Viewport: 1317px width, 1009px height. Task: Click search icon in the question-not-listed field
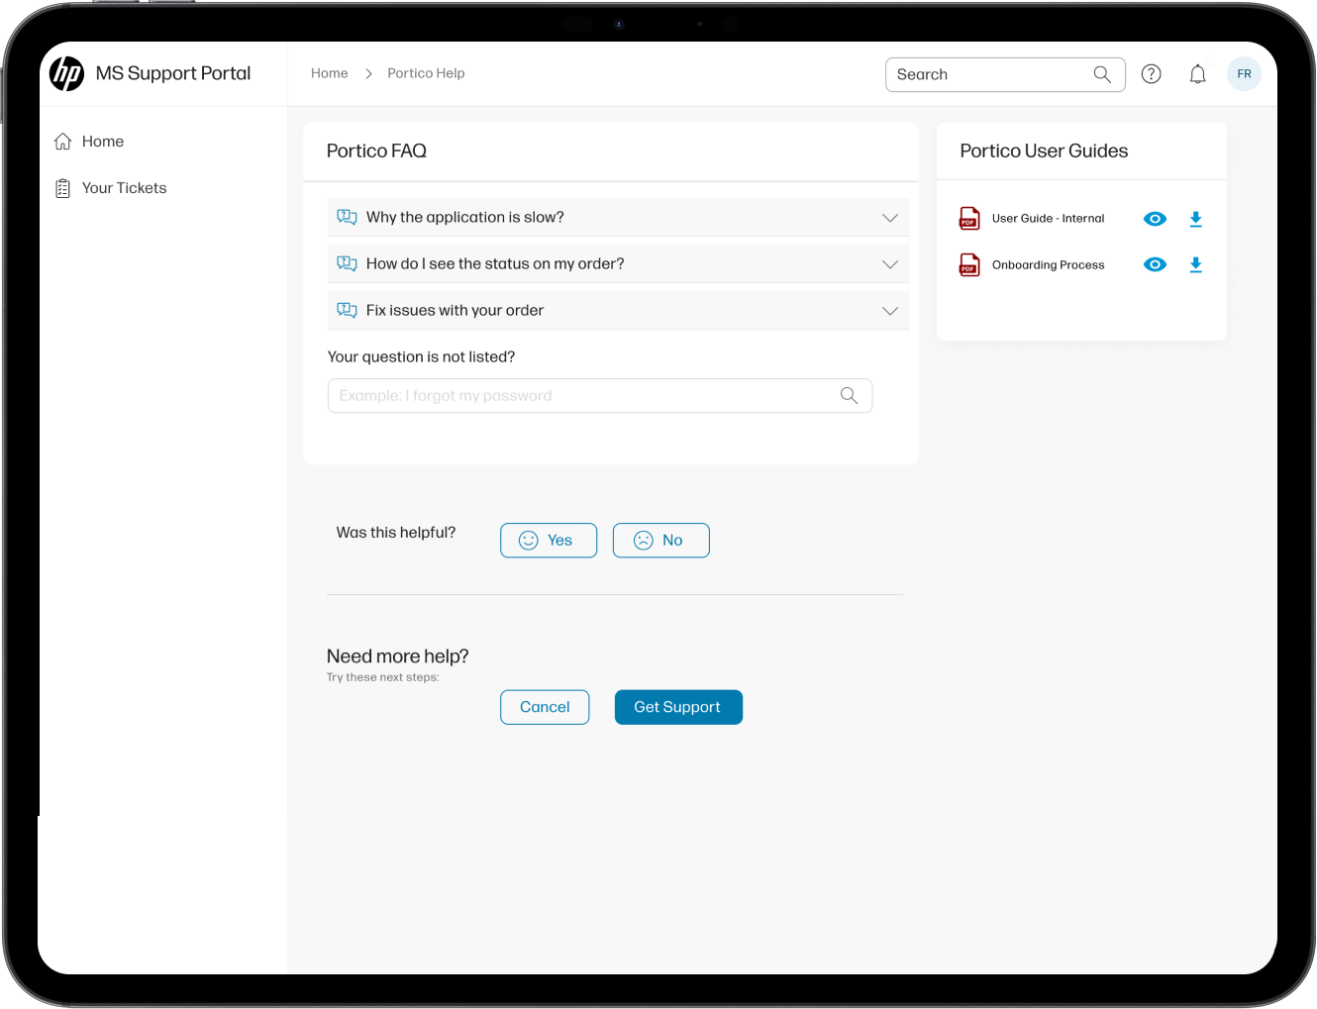coord(849,395)
